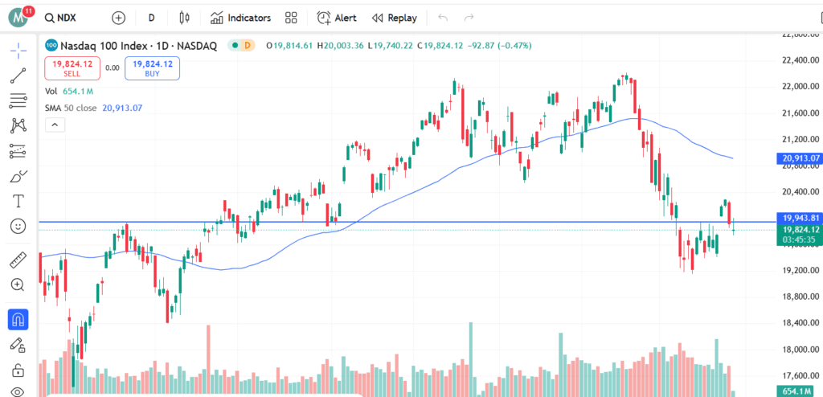Image resolution: width=823 pixels, height=397 pixels.
Task: Open the Fibonacci retracement tools
Action: coord(18,100)
